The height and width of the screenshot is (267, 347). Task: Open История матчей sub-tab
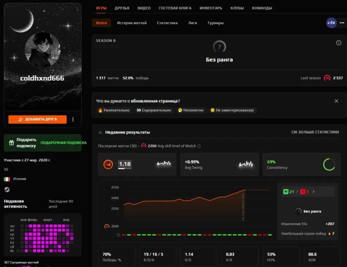point(132,22)
